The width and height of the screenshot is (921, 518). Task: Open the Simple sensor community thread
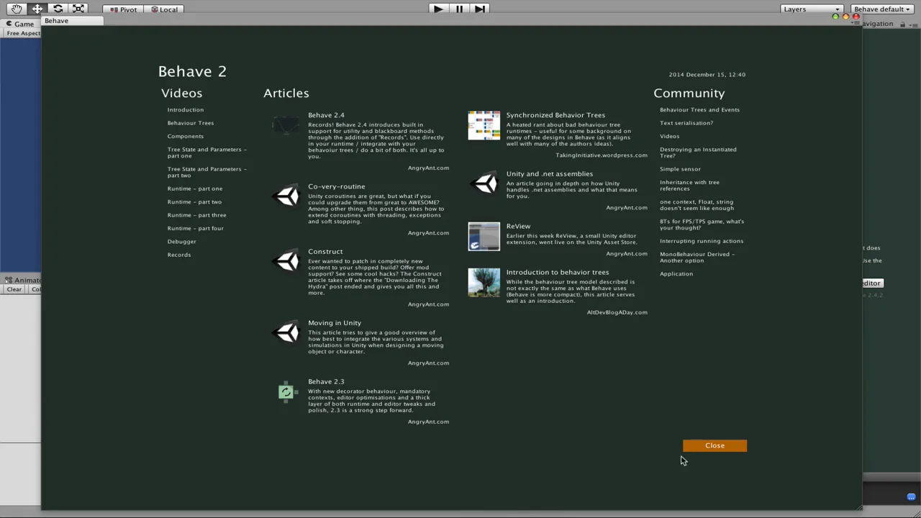tap(680, 169)
